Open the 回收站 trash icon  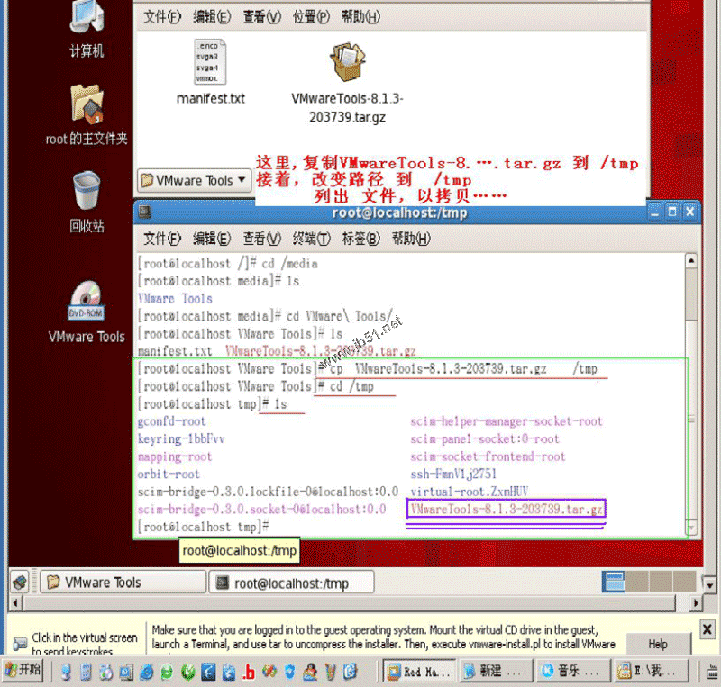(x=87, y=202)
